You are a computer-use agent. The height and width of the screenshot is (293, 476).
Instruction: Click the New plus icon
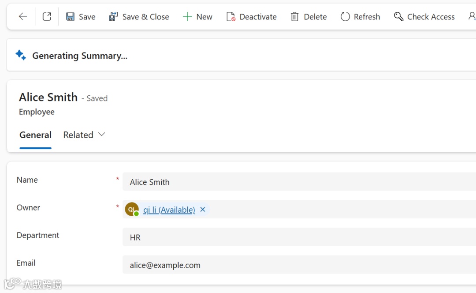pyautogui.click(x=187, y=17)
